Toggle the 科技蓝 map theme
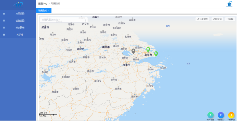 [x=217, y=19]
